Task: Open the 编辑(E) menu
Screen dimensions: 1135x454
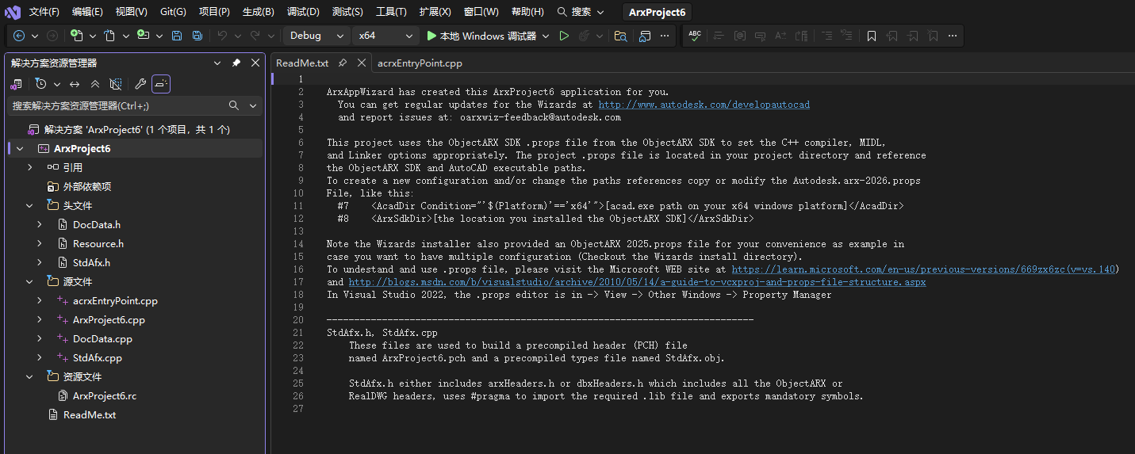Action: 87,12
